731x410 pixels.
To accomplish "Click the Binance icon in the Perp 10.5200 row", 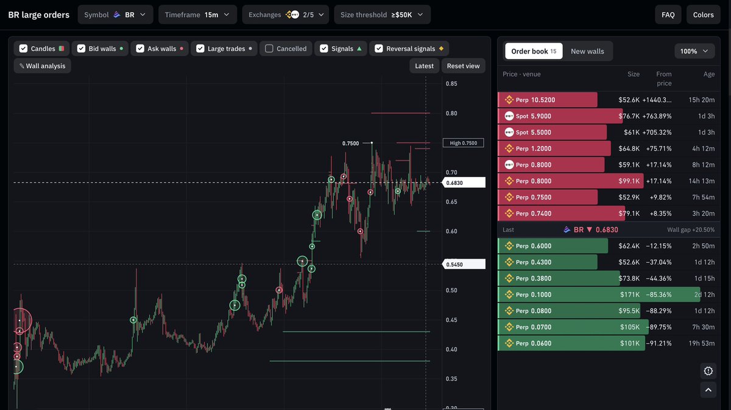I will pyautogui.click(x=509, y=100).
